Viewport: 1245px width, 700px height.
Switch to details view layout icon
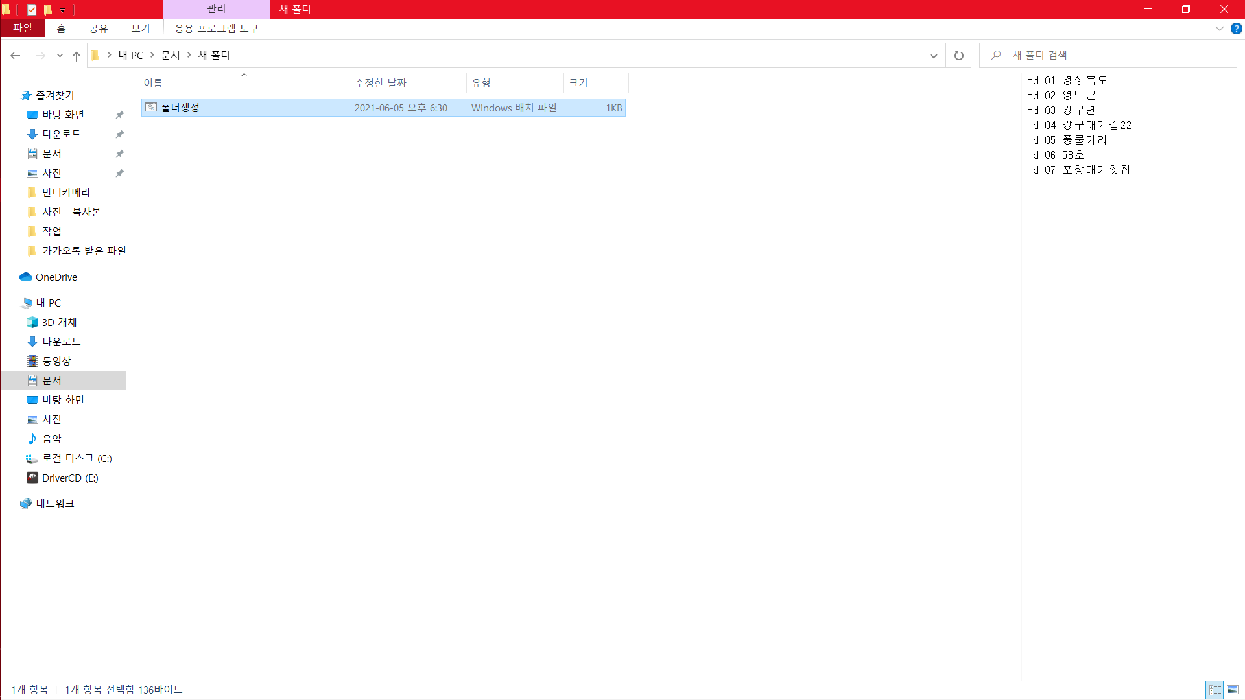click(x=1215, y=690)
